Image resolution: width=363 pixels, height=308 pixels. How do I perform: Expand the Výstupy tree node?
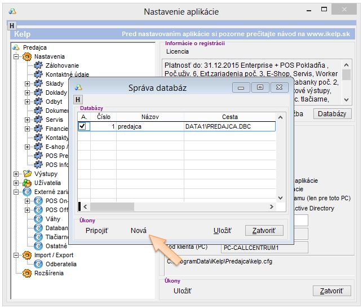pos(16,174)
